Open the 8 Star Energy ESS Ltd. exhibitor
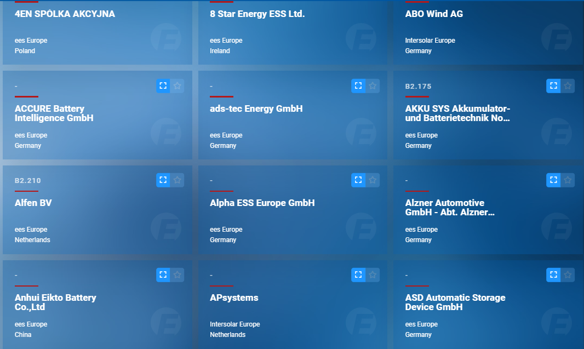The height and width of the screenshot is (349, 584). 257,14
